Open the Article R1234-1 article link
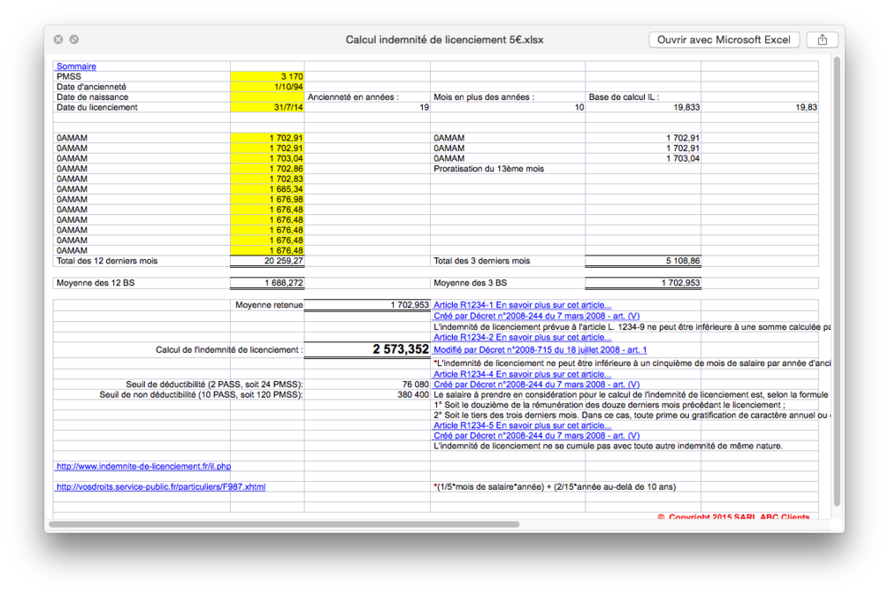This screenshot has width=889, height=596. 522,304
